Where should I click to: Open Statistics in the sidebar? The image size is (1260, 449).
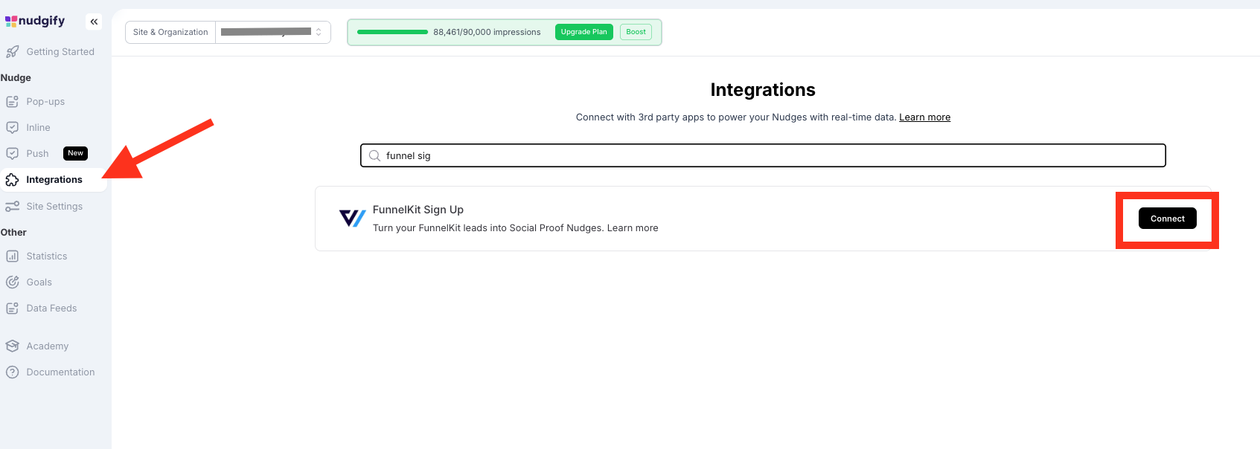point(47,256)
